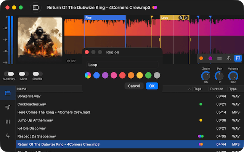Toggle the AutoPlay switch
Screen dimensions: 244x152
click(x=9, y=74)
